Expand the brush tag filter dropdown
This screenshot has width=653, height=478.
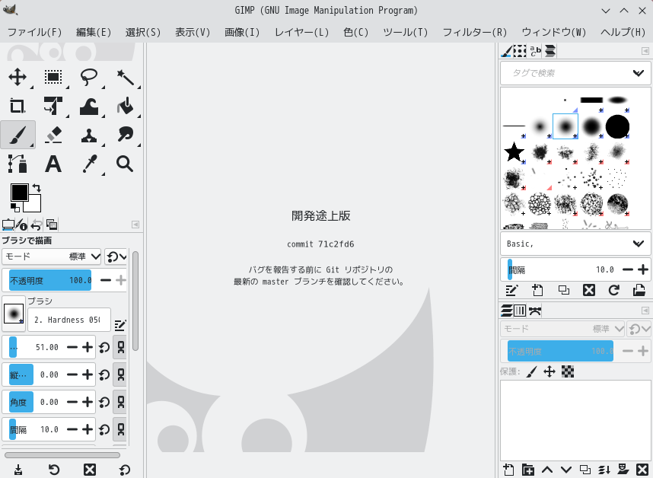[x=638, y=73]
